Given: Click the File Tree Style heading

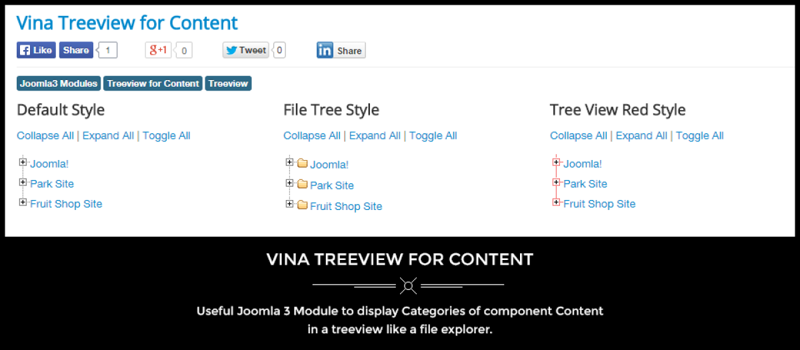Looking at the screenshot, I should (x=331, y=110).
